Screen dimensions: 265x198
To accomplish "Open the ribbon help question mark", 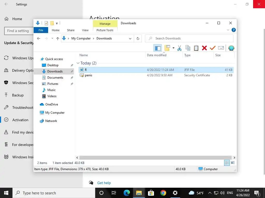I will point(234,30).
